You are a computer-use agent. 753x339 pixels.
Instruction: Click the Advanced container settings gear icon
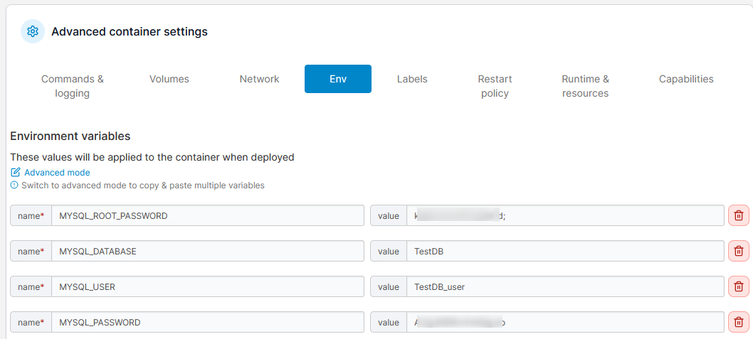(x=33, y=31)
